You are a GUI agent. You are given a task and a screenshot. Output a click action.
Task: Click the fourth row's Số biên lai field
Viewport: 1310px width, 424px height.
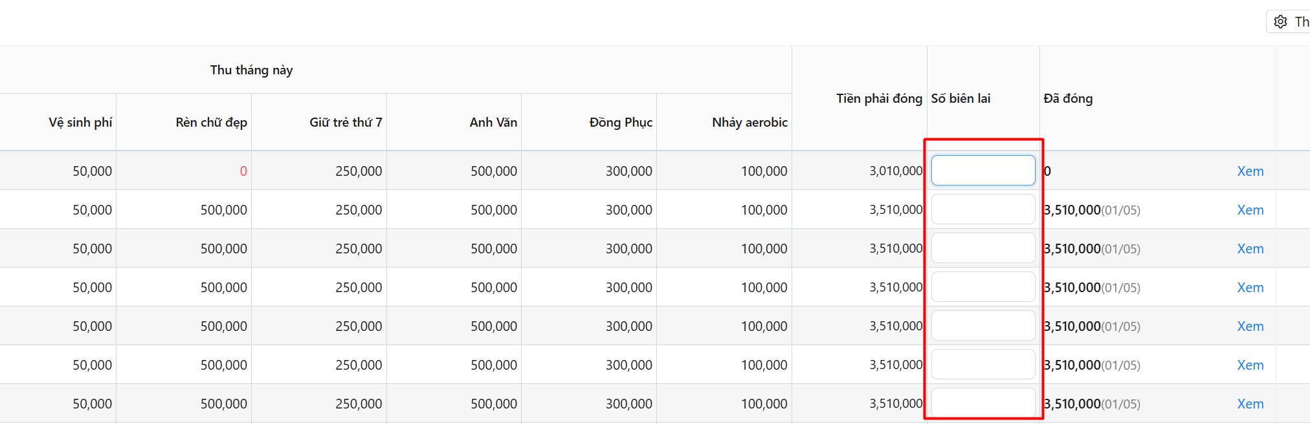(x=983, y=287)
